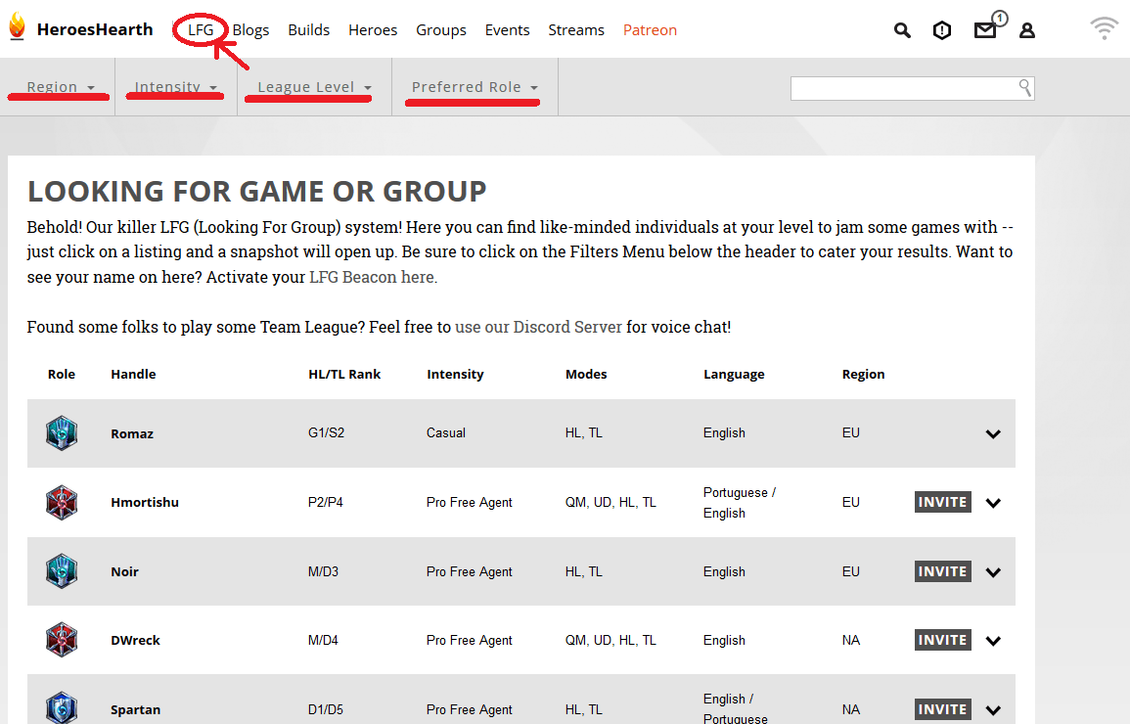Click Romaz's role icon

pyautogui.click(x=62, y=433)
